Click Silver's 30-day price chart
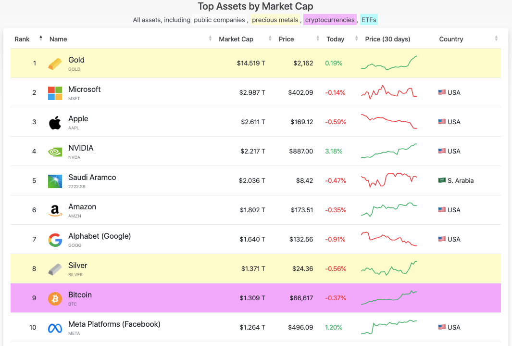The height and width of the screenshot is (346, 512). [x=389, y=268]
